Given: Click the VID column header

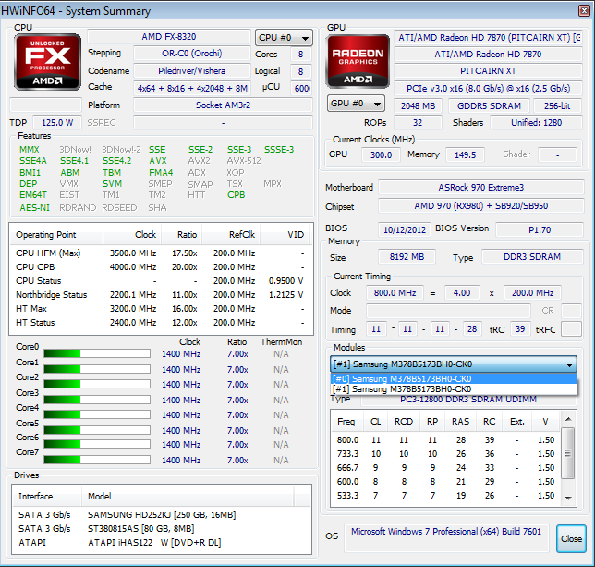Looking at the screenshot, I should tap(285, 235).
